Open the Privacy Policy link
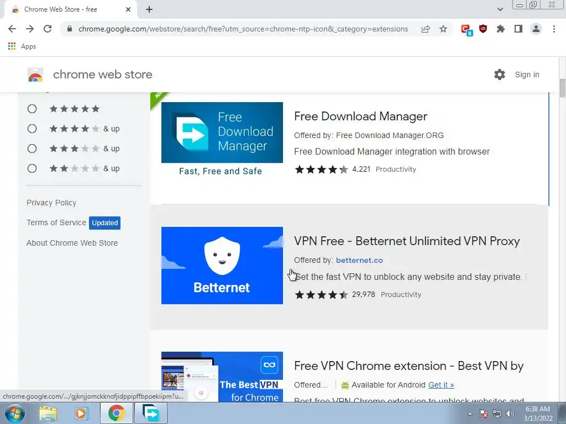 tap(51, 203)
